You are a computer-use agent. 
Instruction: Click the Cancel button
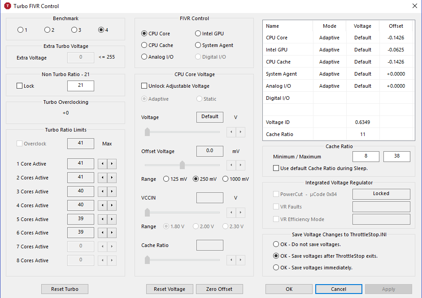tap(339, 289)
